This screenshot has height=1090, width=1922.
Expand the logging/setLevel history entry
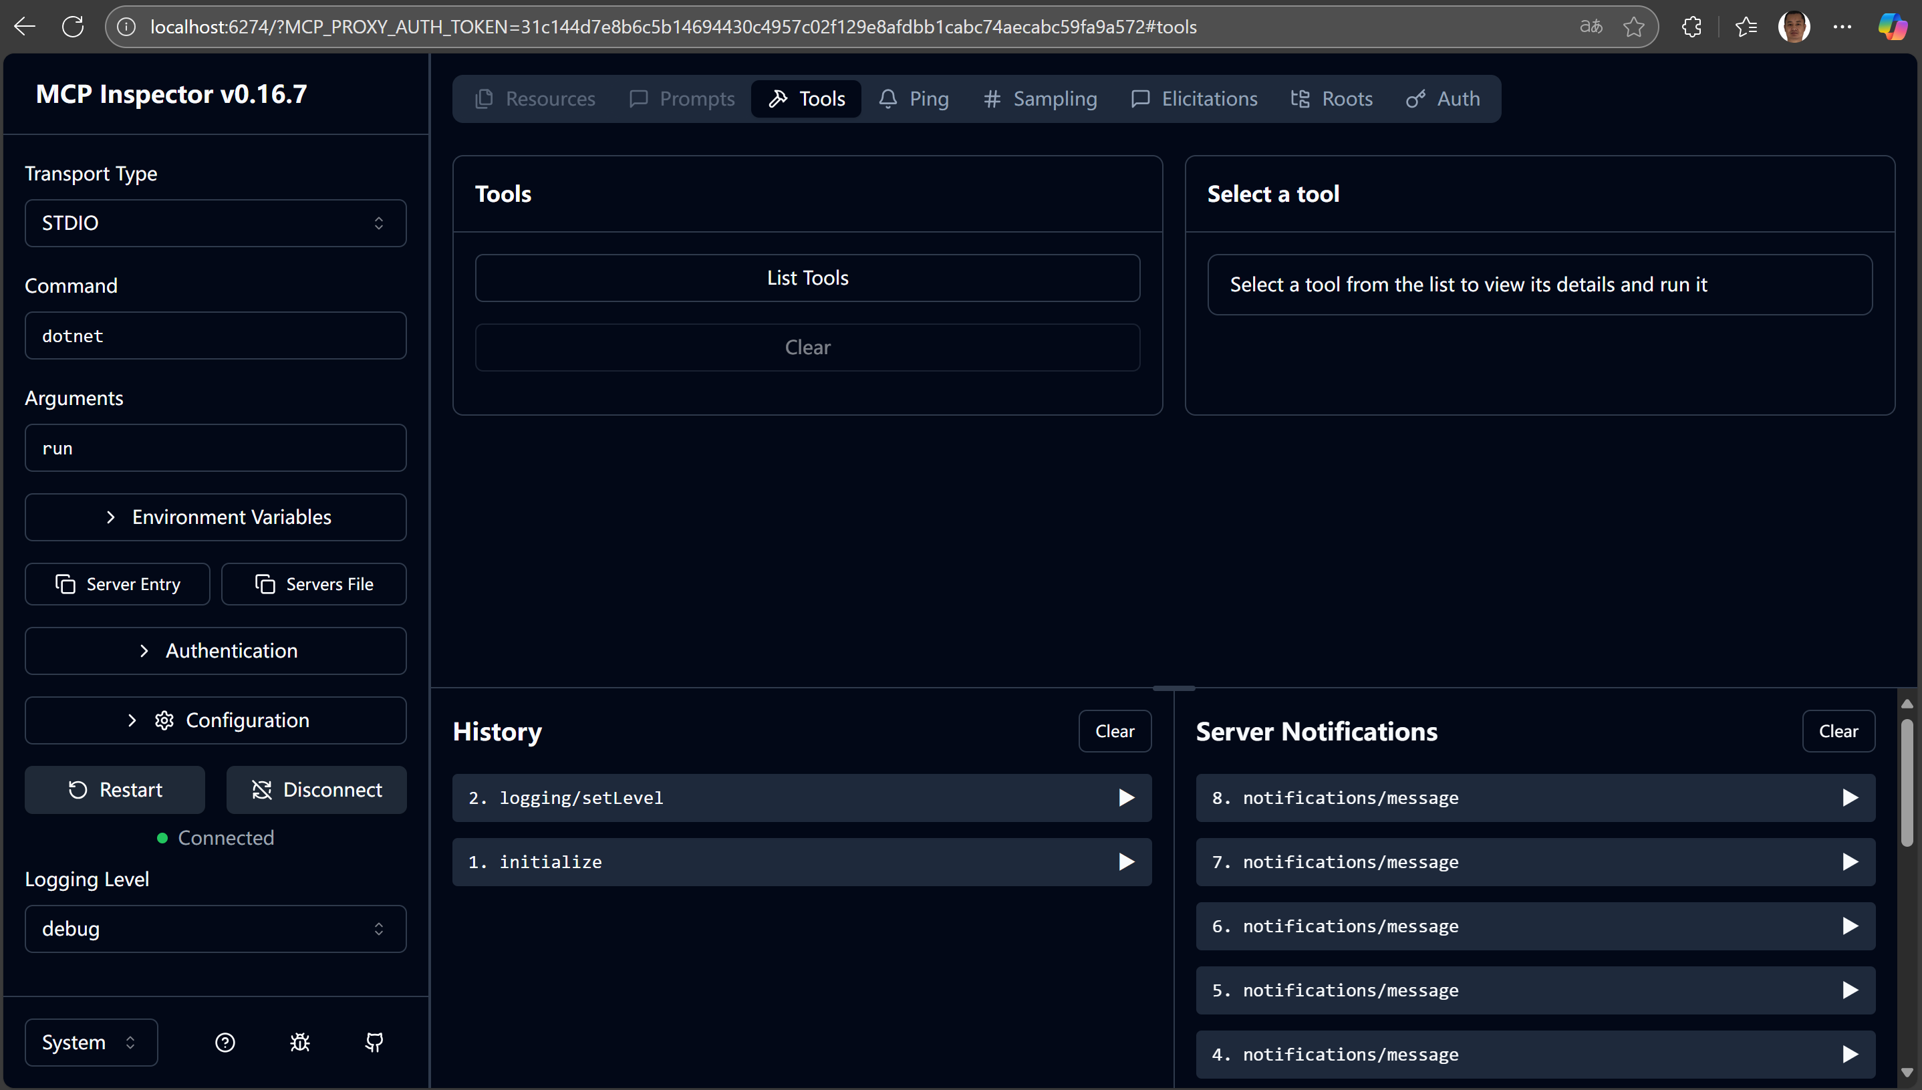tap(1125, 798)
